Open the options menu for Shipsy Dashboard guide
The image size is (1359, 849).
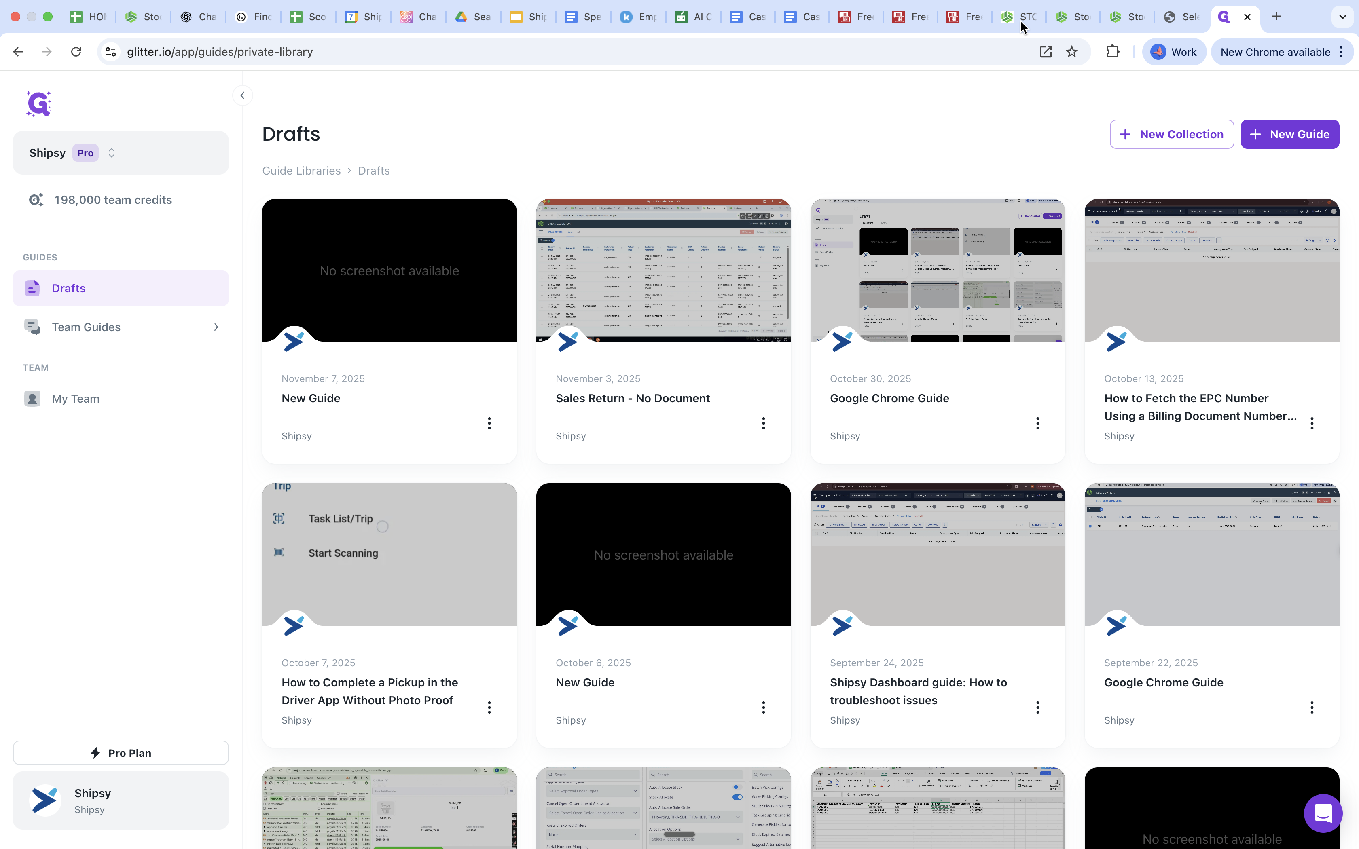[1037, 707]
